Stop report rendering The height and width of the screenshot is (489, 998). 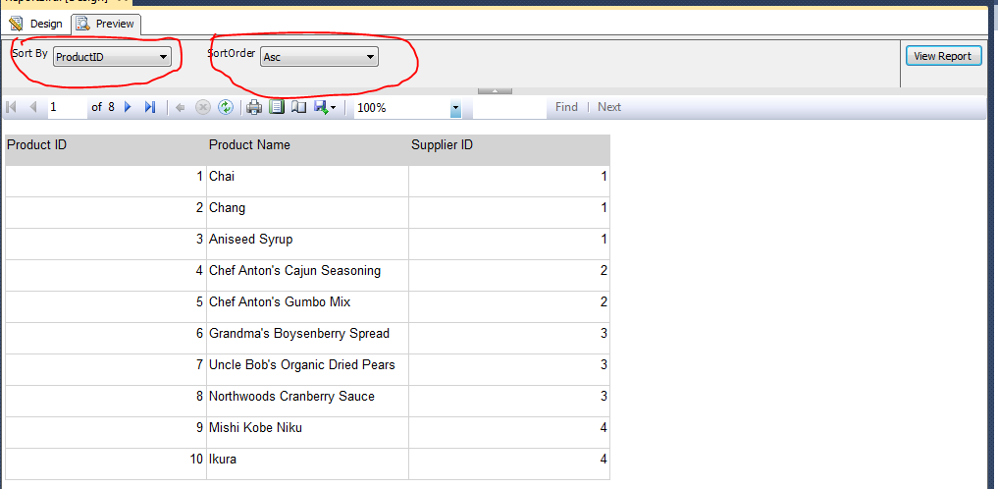point(202,108)
